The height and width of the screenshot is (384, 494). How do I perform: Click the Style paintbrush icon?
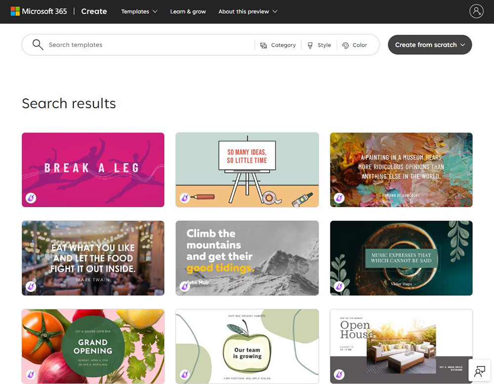tap(310, 45)
